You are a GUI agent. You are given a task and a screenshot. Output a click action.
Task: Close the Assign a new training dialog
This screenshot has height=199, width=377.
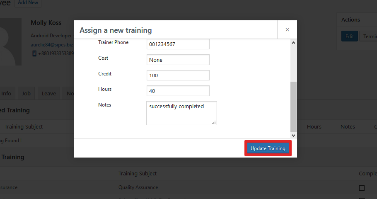pos(287,30)
